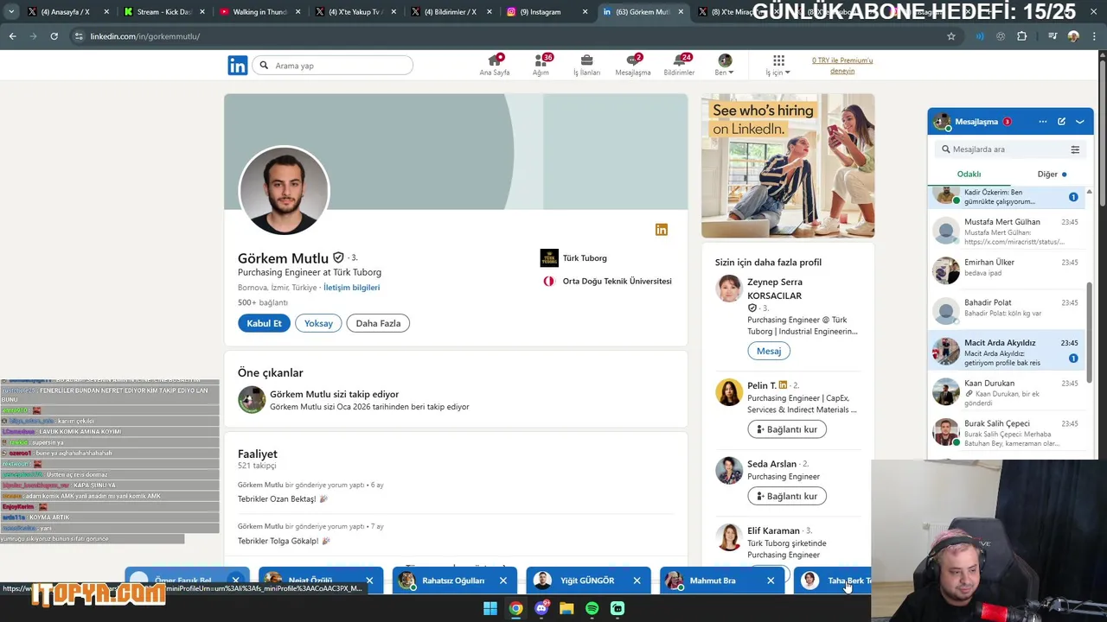This screenshot has height=622, width=1107.
Task: Expand the İş için apps menu
Action: (778, 65)
